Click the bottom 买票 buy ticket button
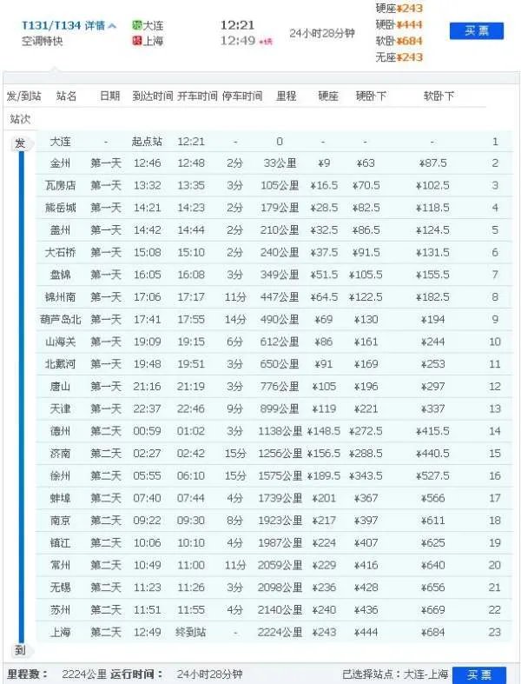The width and height of the screenshot is (521, 684). tap(479, 674)
